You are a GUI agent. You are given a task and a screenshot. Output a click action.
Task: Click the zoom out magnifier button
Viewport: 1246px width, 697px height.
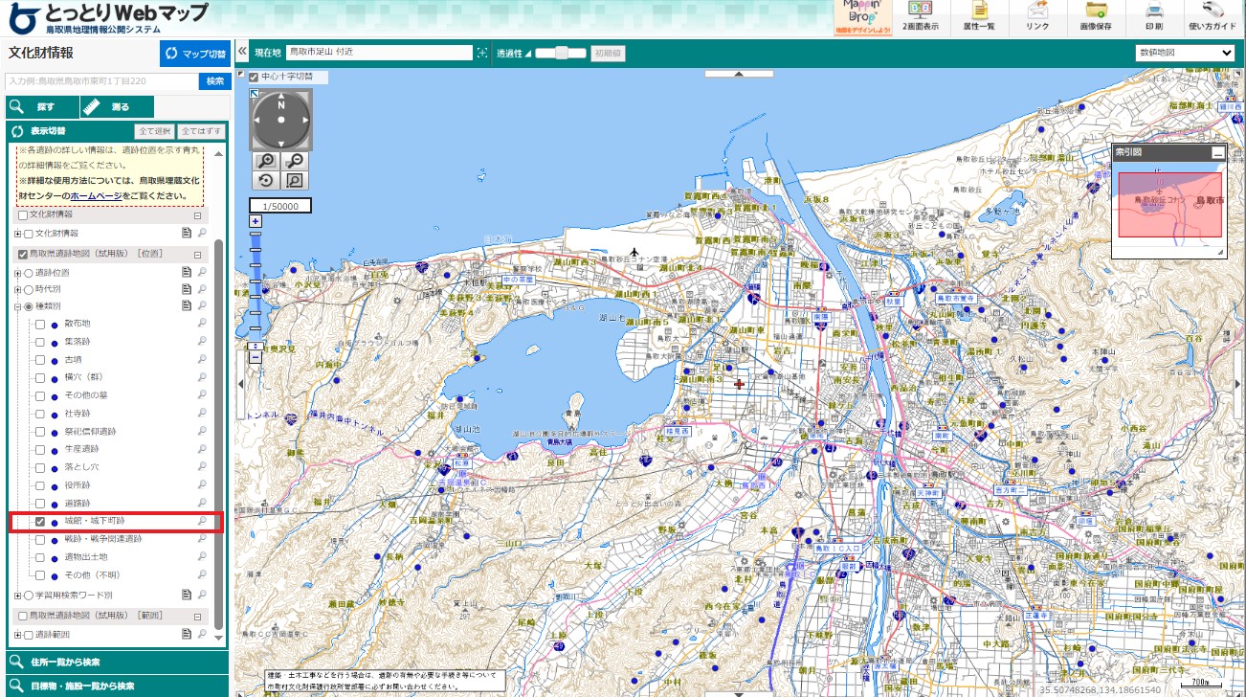coord(297,162)
